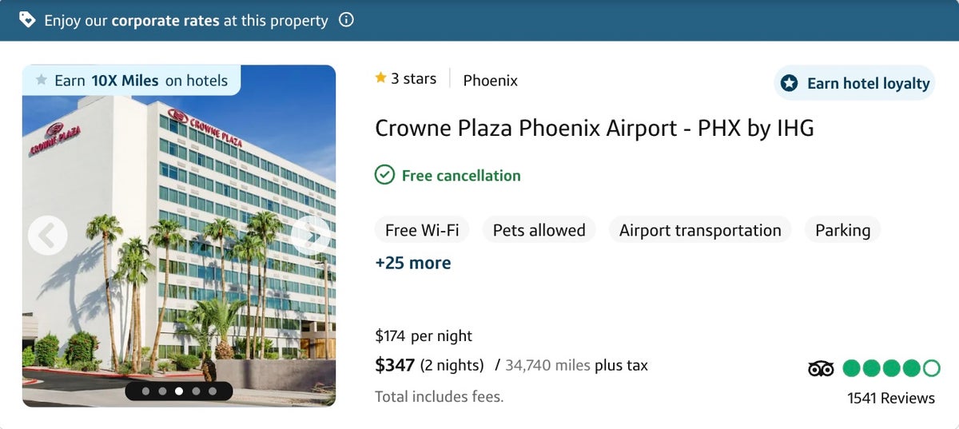The height and width of the screenshot is (429, 959).
Task: Click the Free Wi-Fi amenity chip
Action: click(x=422, y=230)
